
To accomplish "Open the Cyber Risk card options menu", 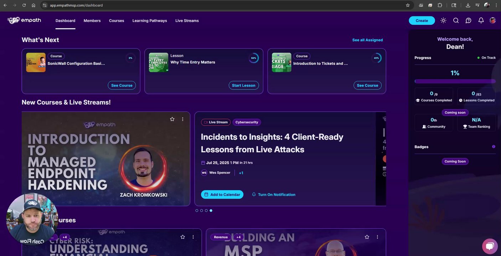I will tap(193, 237).
